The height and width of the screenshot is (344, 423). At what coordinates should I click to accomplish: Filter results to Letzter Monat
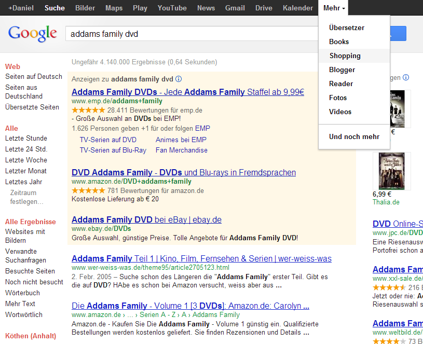tap(26, 171)
